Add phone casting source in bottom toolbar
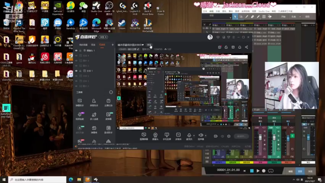325x183 pixels. [167, 136]
